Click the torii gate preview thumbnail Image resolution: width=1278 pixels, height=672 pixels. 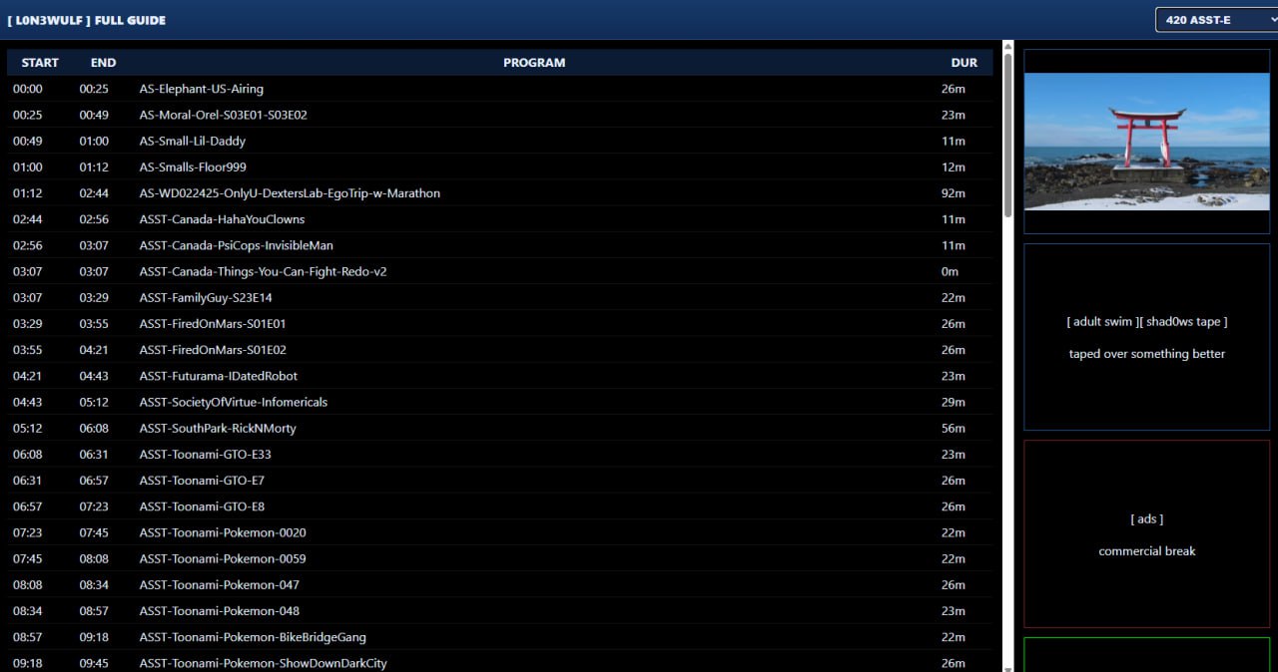click(1146, 141)
